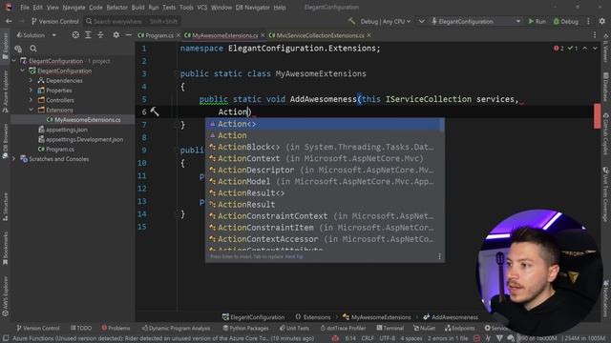Open the ElegantConfiguration run configuration dropdown
The height and width of the screenshot is (343, 611).
tap(475, 21)
